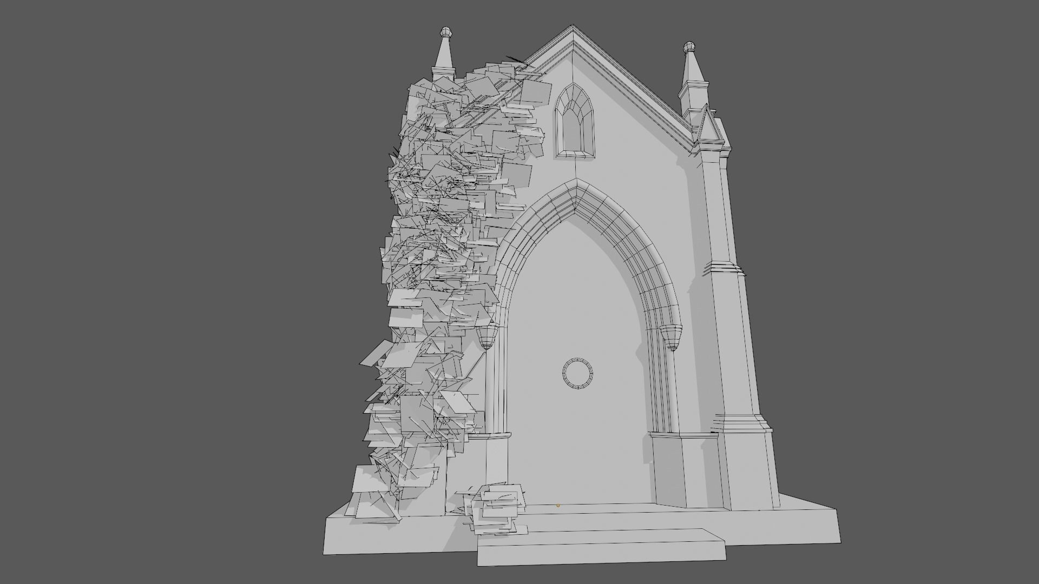Click the orange origin dot at door base
This screenshot has width=1039, height=584.
point(558,506)
